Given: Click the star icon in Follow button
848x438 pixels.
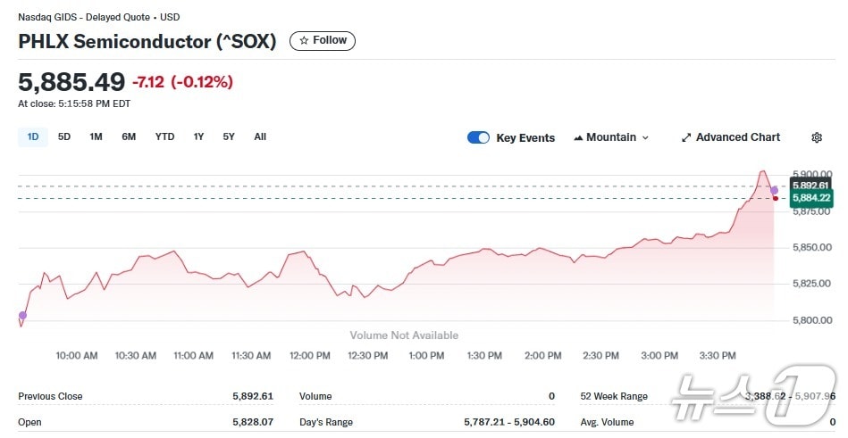Looking at the screenshot, I should (x=304, y=41).
